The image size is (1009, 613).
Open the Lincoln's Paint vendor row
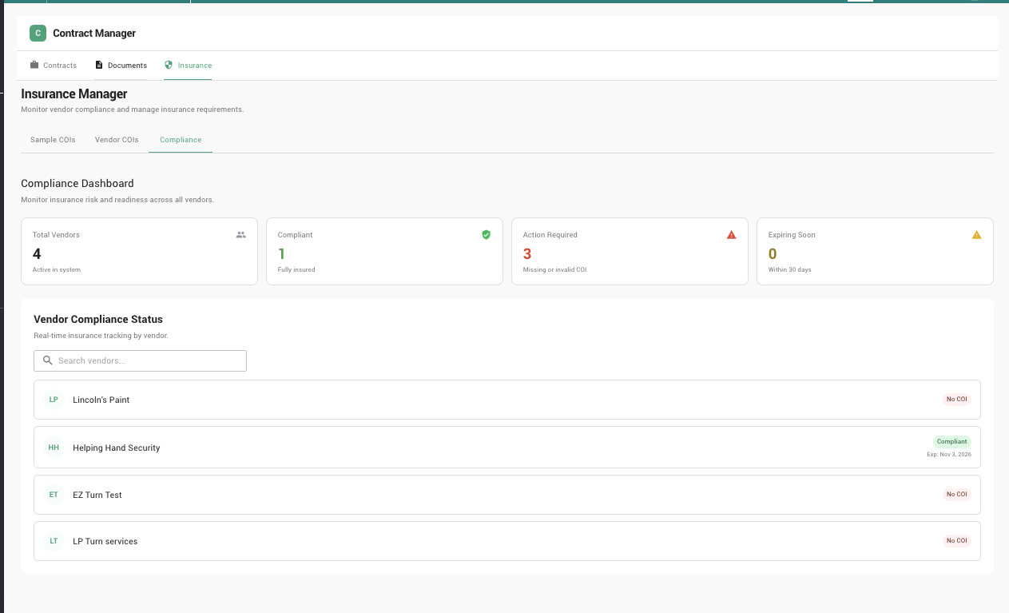pos(507,400)
